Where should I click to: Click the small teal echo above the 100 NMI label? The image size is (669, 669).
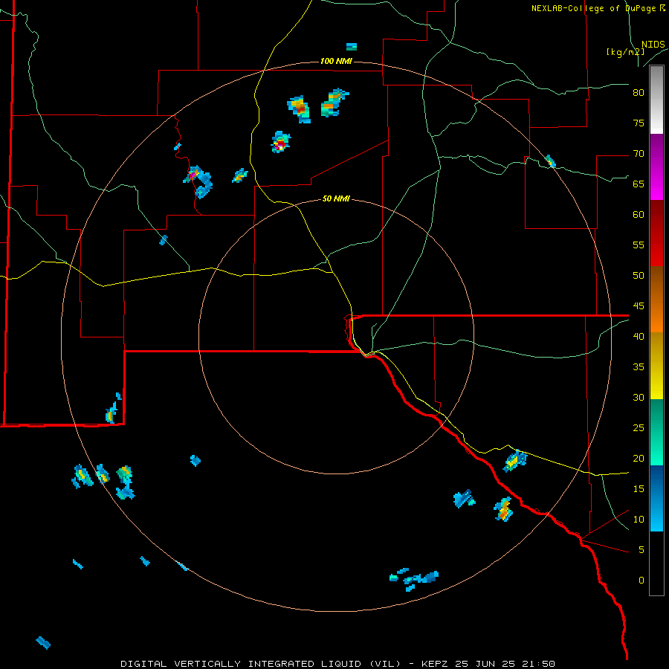351,47
